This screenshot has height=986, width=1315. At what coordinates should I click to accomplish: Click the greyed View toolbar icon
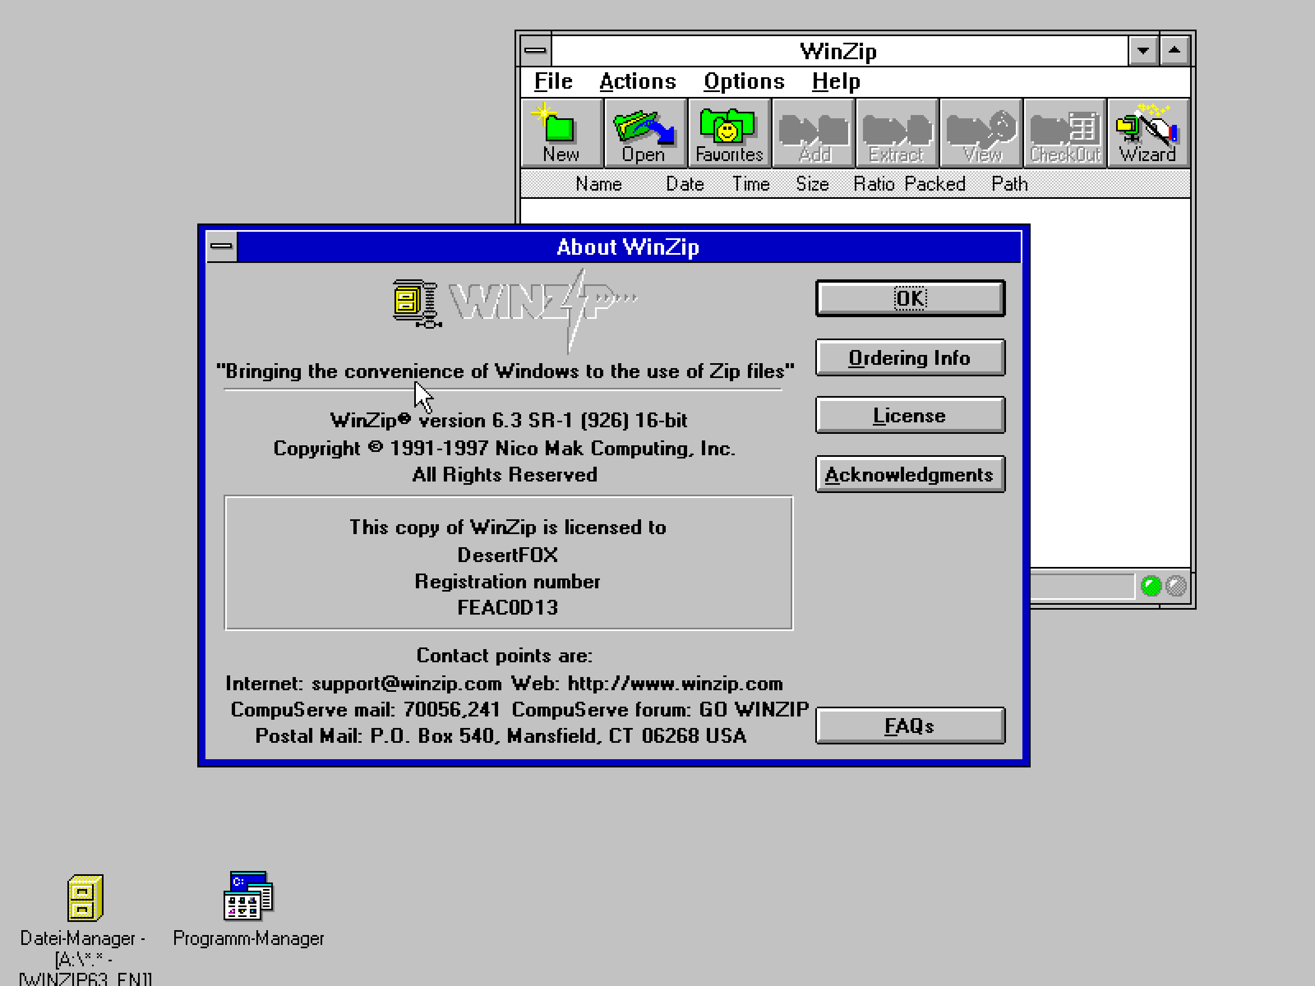[981, 133]
